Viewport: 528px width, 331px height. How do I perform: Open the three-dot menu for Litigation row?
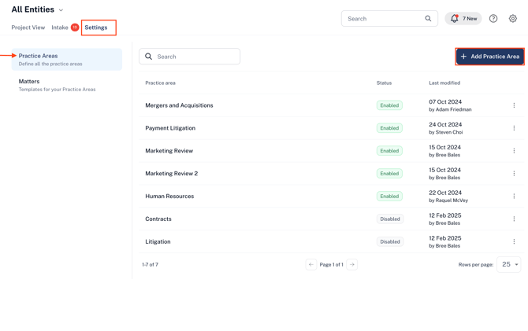(514, 241)
